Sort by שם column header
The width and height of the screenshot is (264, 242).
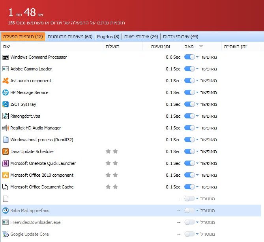pos(52,46)
